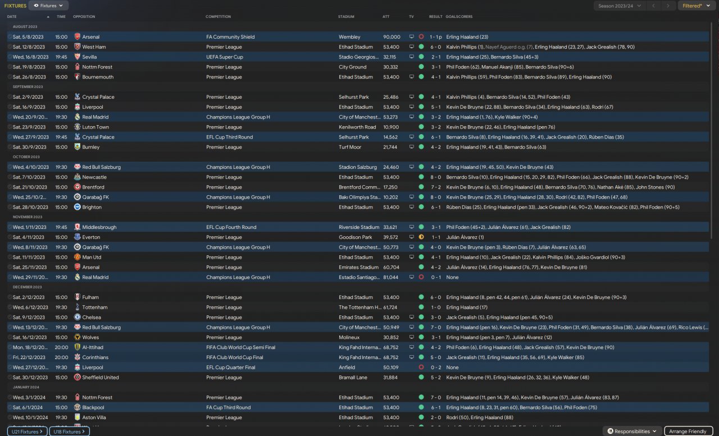Click the Sevilla club badge
Viewport: 719px width, 436px height.
click(x=77, y=57)
